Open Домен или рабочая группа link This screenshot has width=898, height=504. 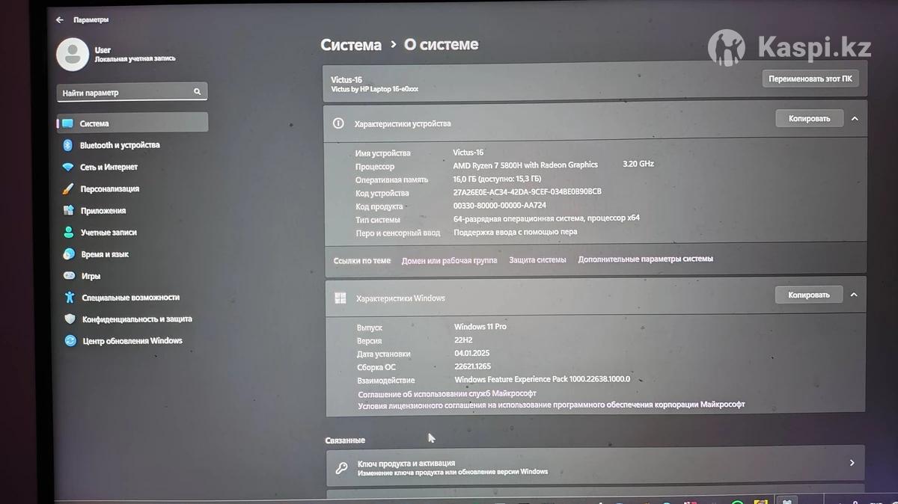pyautogui.click(x=449, y=260)
